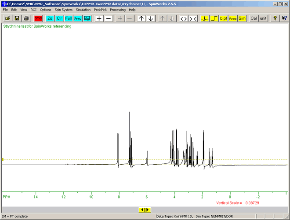Open the File menu
290x220 pixels.
5,10
